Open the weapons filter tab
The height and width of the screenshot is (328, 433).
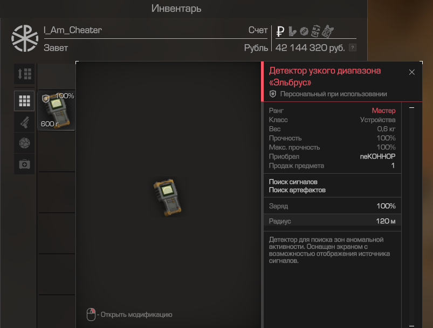[24, 122]
